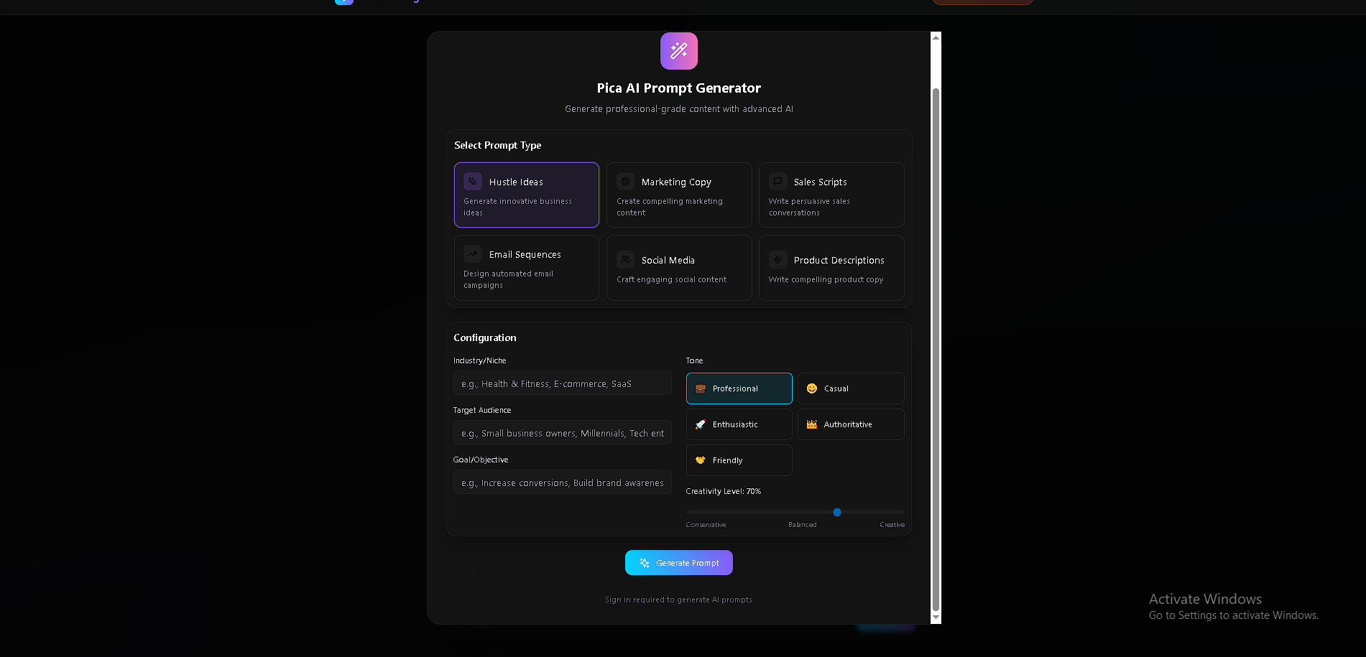1366x657 pixels.
Task: Click 'Generate professional-grade content with advanced AI' subtitle
Action: 679,109
